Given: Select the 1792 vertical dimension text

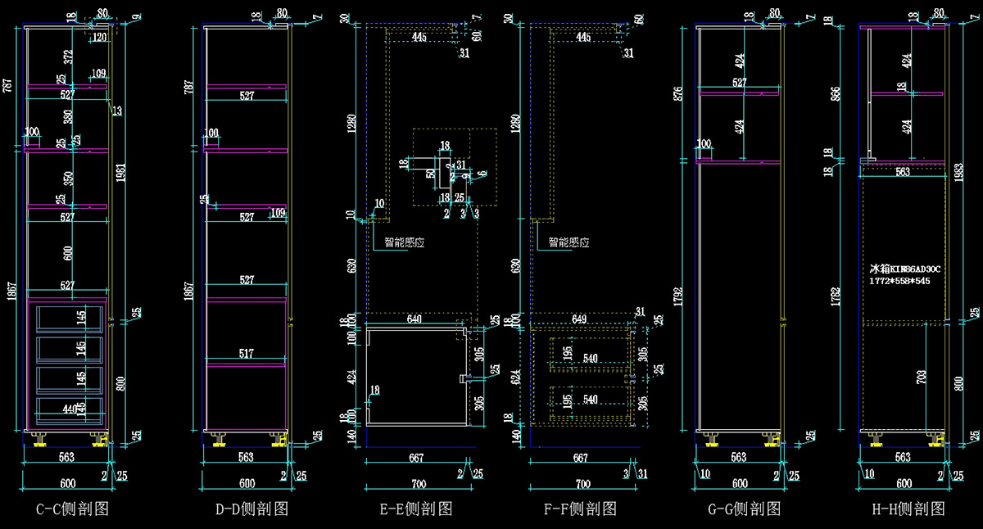Looking at the screenshot, I should (x=675, y=295).
